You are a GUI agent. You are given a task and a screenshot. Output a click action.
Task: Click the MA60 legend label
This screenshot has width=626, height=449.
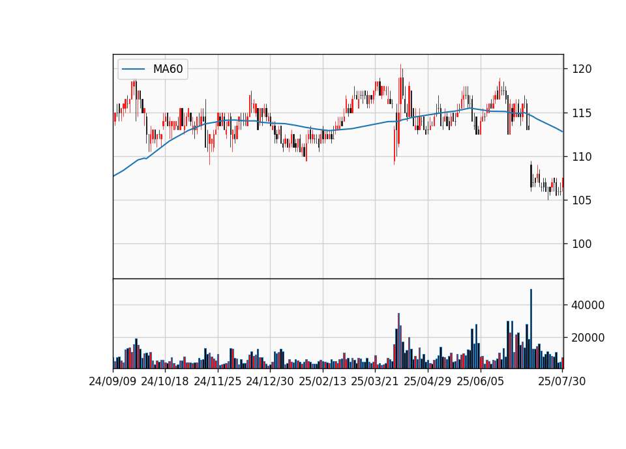tap(168, 69)
